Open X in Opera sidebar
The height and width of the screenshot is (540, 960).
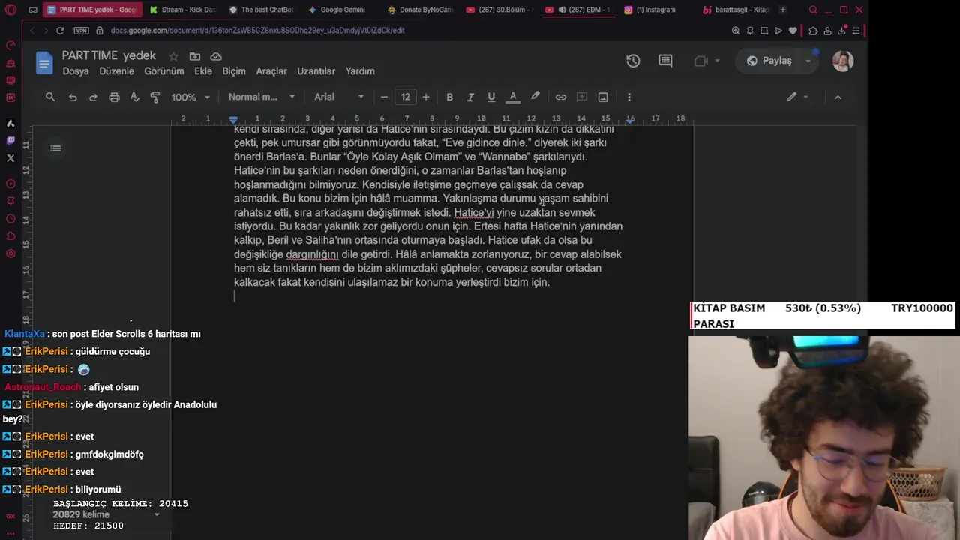pos(10,158)
